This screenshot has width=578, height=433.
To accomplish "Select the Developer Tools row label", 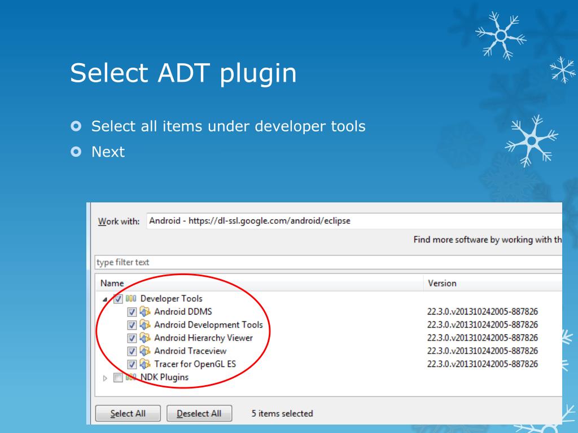I will [x=172, y=299].
